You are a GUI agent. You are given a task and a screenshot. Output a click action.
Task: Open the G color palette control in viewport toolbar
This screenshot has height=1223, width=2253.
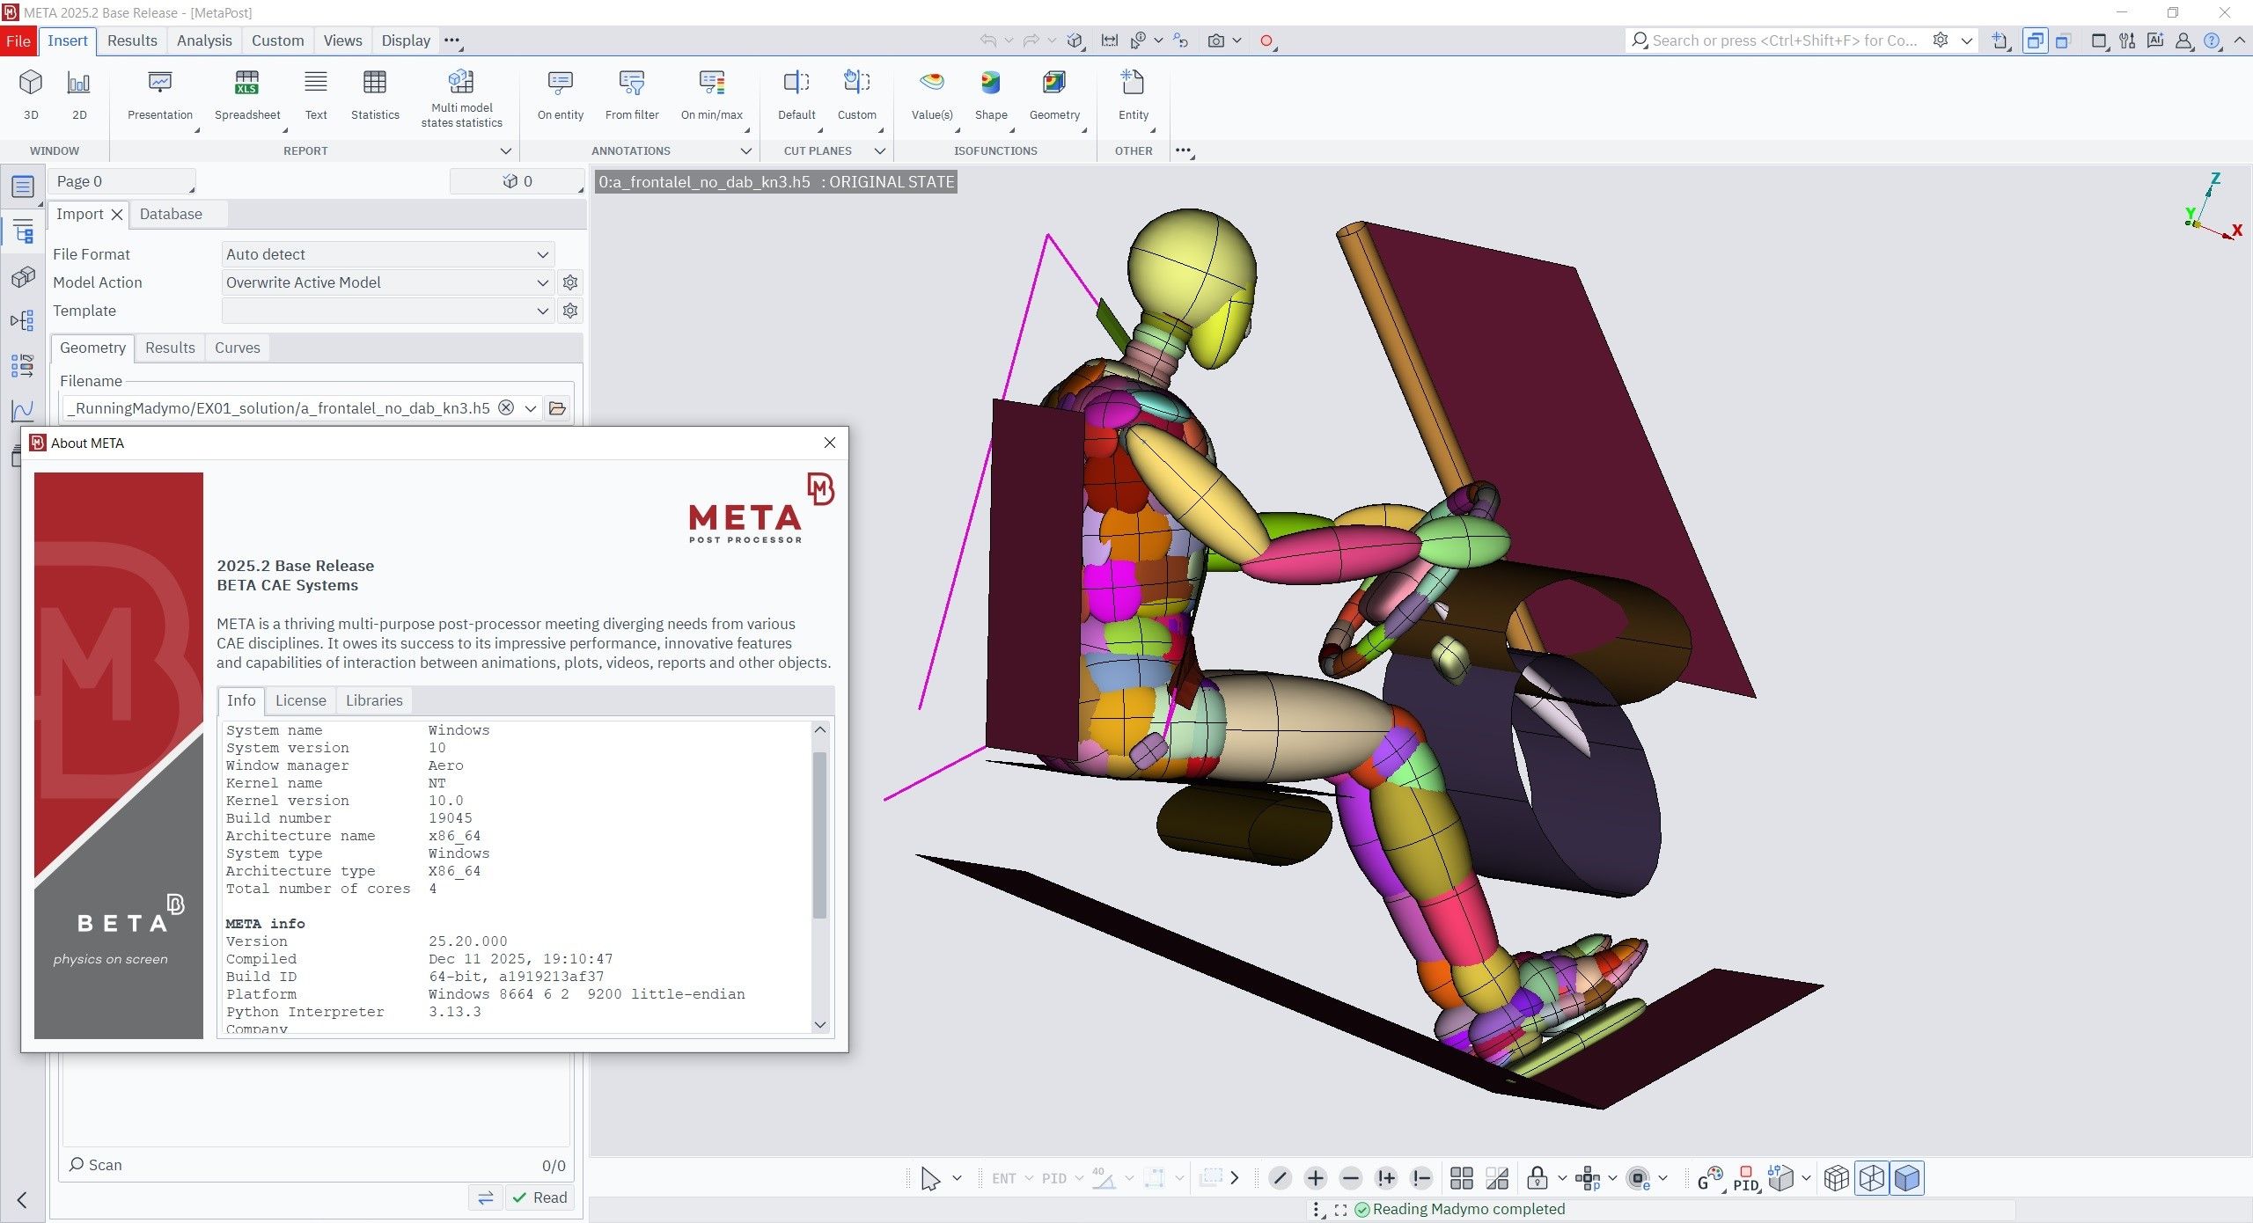[x=1708, y=1177]
